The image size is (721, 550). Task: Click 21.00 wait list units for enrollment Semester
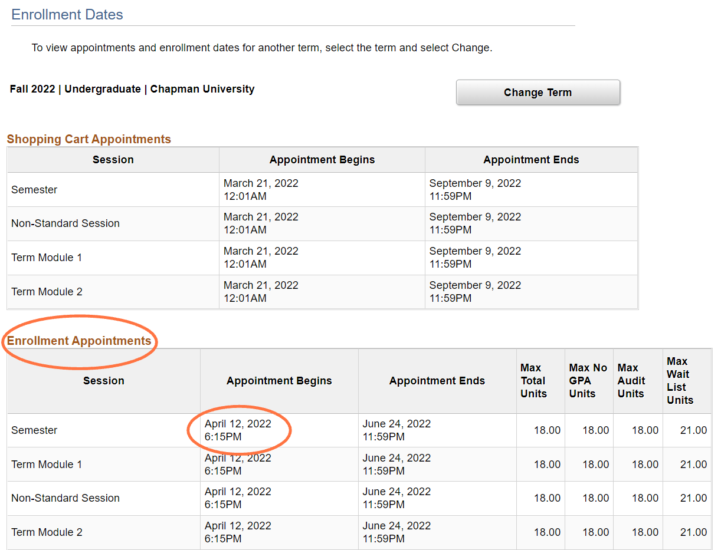[693, 430]
